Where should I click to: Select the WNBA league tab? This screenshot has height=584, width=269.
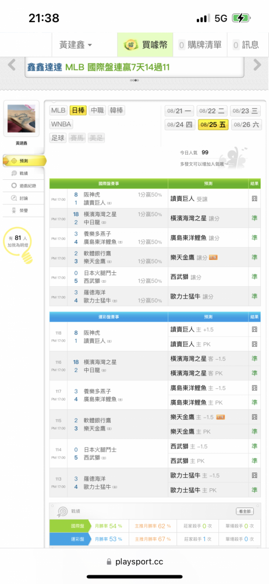click(61, 124)
